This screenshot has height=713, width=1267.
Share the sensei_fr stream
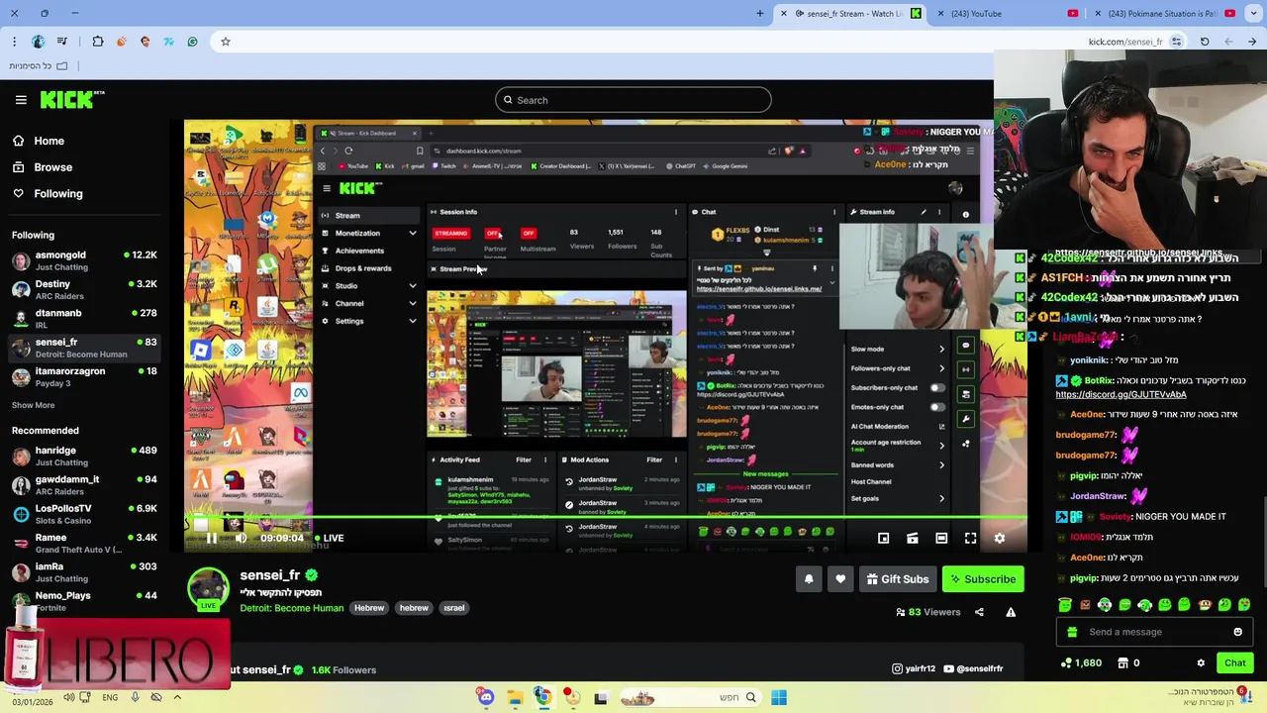tap(979, 612)
